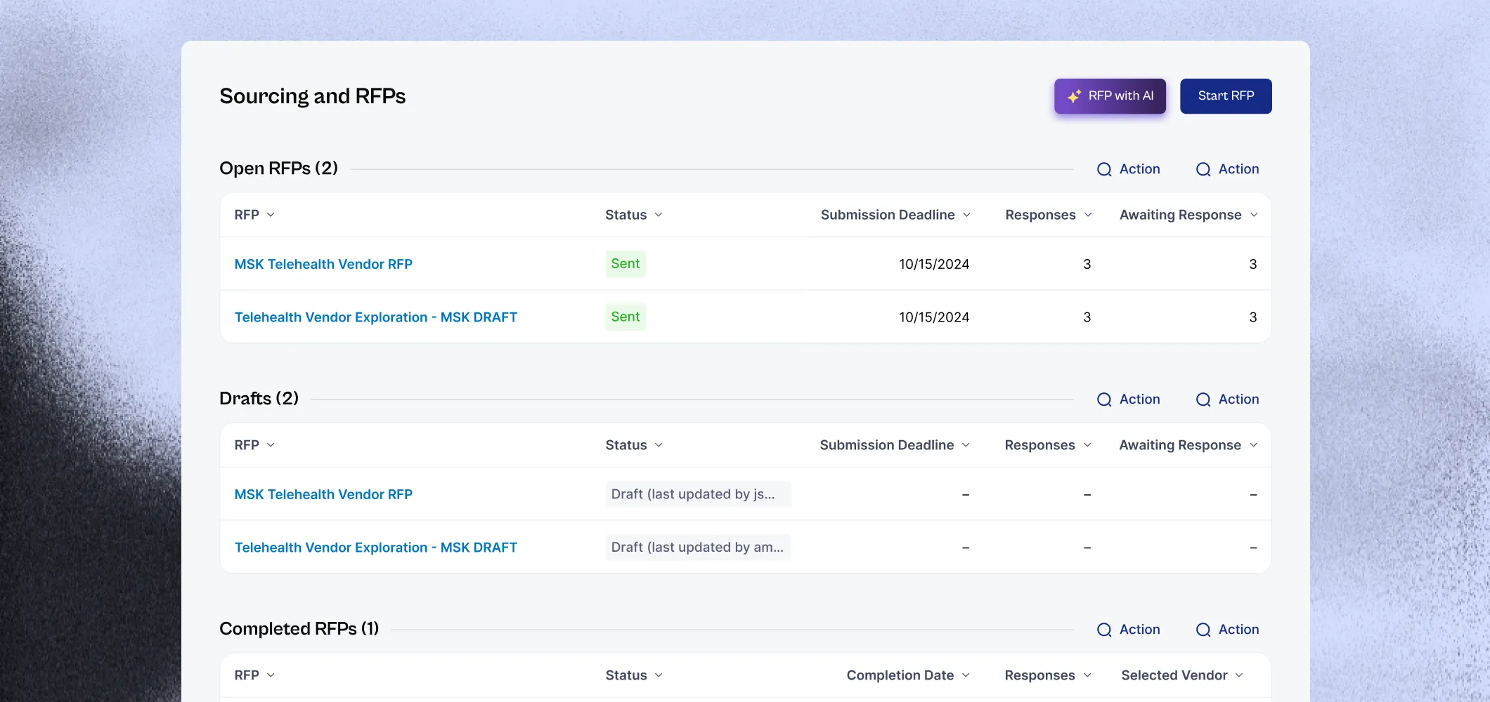This screenshot has width=1490, height=702.
Task: Click Sent badge for Telehealth Vendor Exploration
Action: [626, 317]
